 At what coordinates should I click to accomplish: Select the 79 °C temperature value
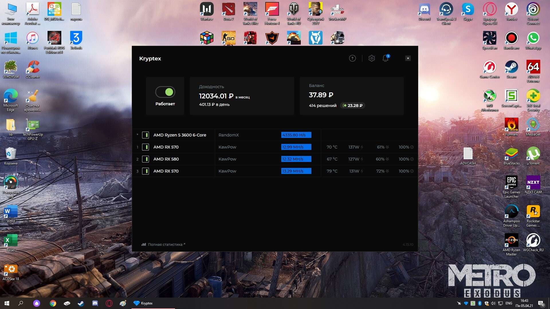[x=332, y=171]
